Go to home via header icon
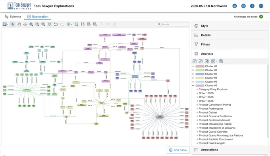 click(235, 6)
